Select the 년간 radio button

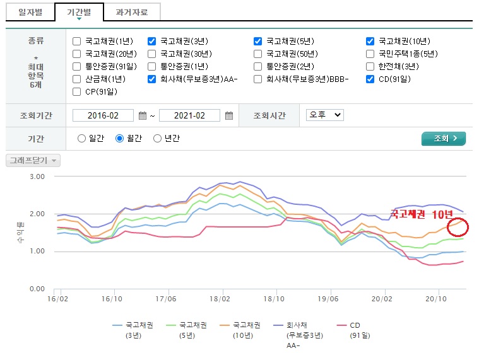click(x=158, y=139)
